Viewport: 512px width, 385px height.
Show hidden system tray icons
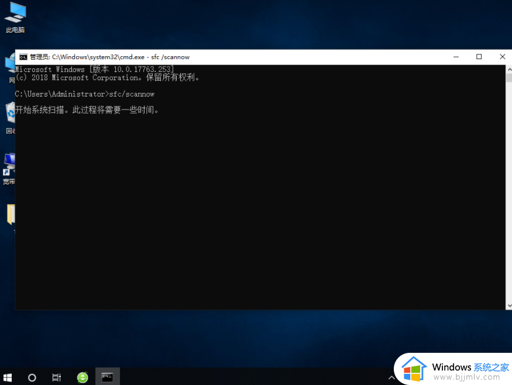click(x=391, y=378)
